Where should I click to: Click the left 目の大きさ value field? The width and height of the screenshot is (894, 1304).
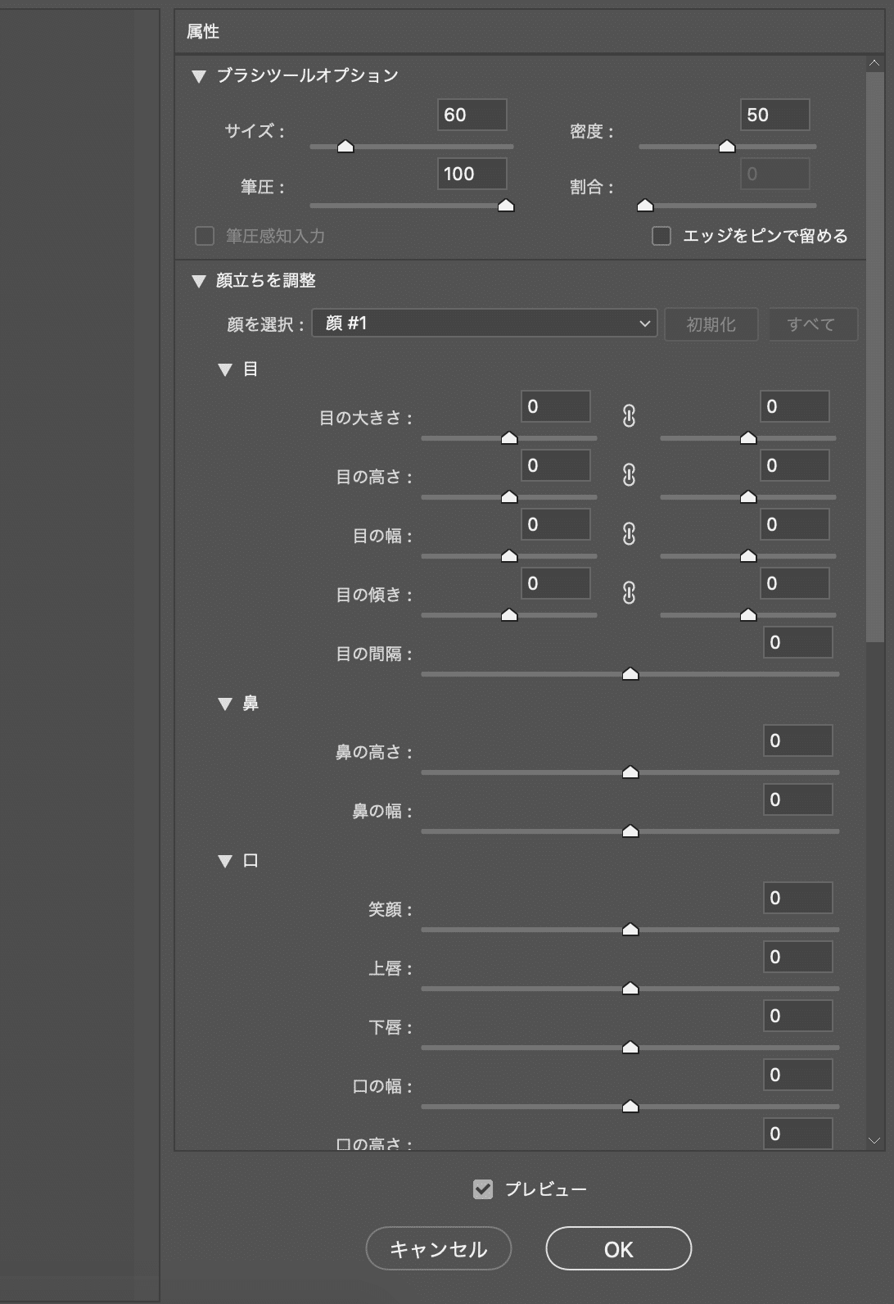tap(556, 406)
